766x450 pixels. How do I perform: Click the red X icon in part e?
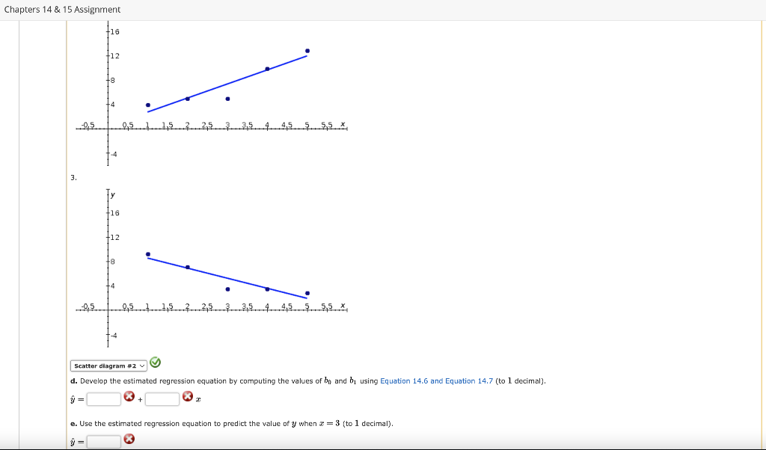pyautogui.click(x=129, y=439)
